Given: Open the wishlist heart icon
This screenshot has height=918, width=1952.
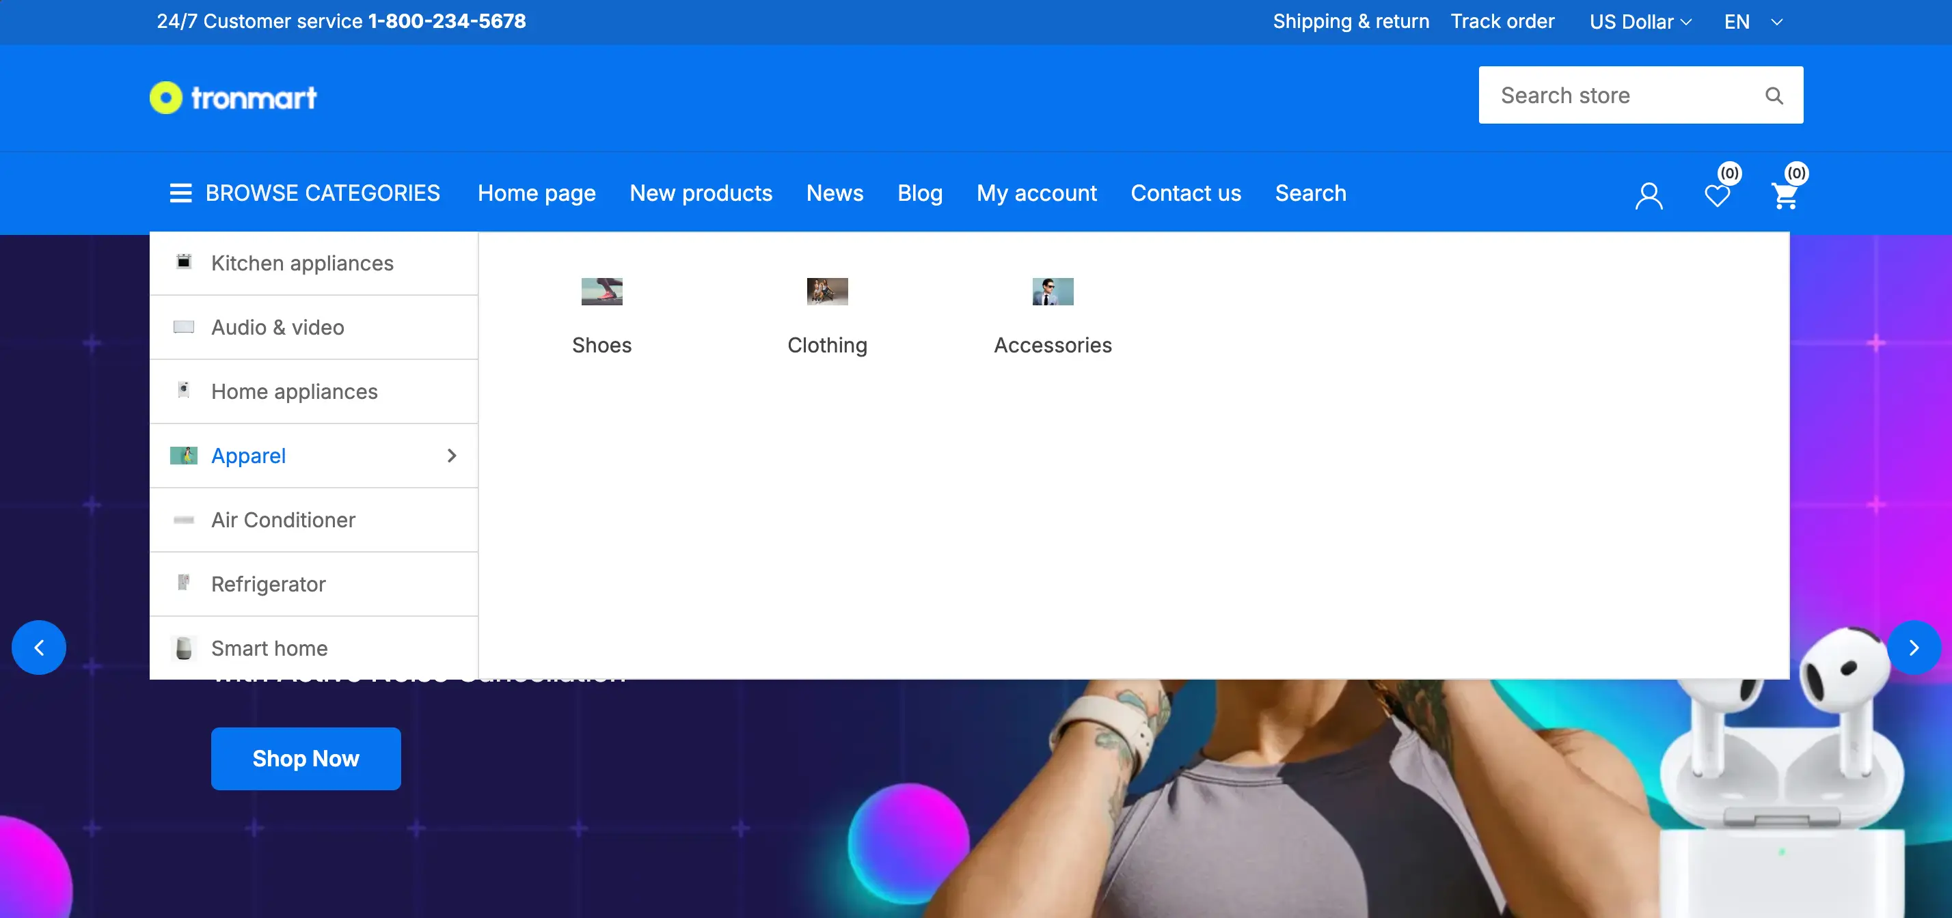Looking at the screenshot, I should tap(1716, 196).
